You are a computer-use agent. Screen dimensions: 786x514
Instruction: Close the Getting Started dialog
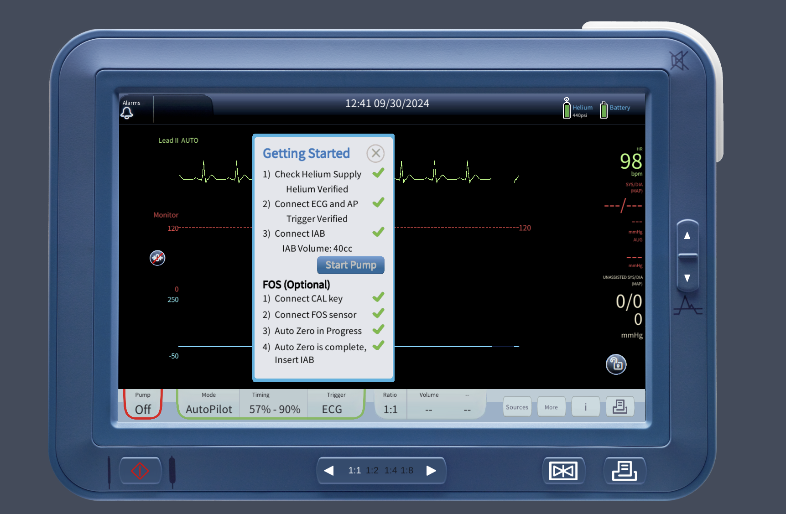375,153
